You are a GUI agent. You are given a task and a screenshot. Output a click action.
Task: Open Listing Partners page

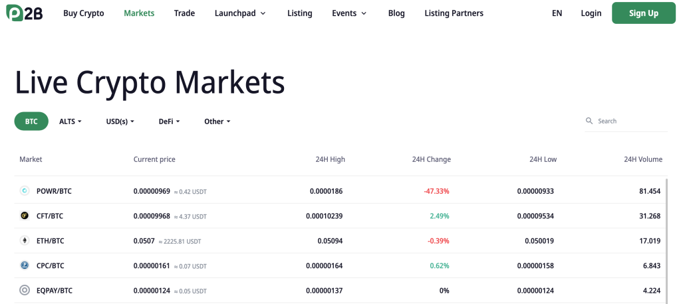[454, 13]
